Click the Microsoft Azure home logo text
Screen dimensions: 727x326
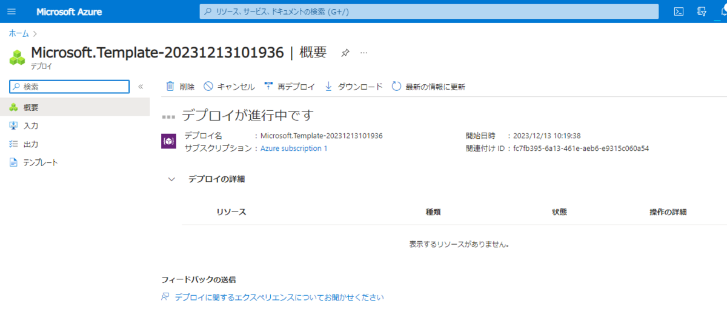(69, 12)
